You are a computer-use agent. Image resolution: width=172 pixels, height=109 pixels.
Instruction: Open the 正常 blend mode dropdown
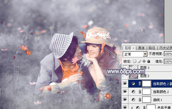pos(135,54)
